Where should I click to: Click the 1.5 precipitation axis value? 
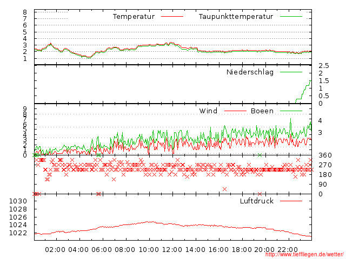tap(324, 81)
